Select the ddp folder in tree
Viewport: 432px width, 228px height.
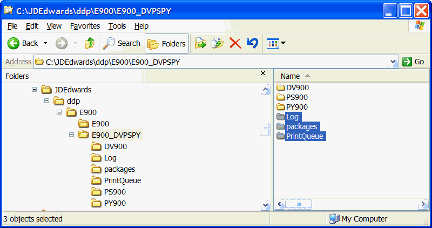(x=73, y=101)
